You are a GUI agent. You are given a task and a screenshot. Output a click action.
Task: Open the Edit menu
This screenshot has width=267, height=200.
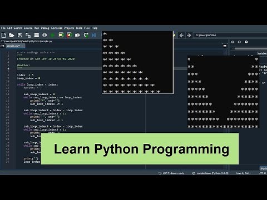9,28
